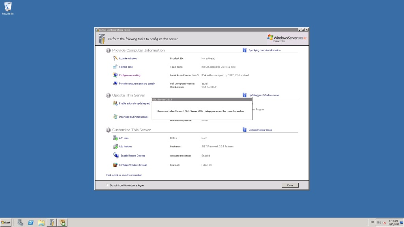Click the Configure networking icon
This screenshot has height=227, width=404.
coord(115,75)
